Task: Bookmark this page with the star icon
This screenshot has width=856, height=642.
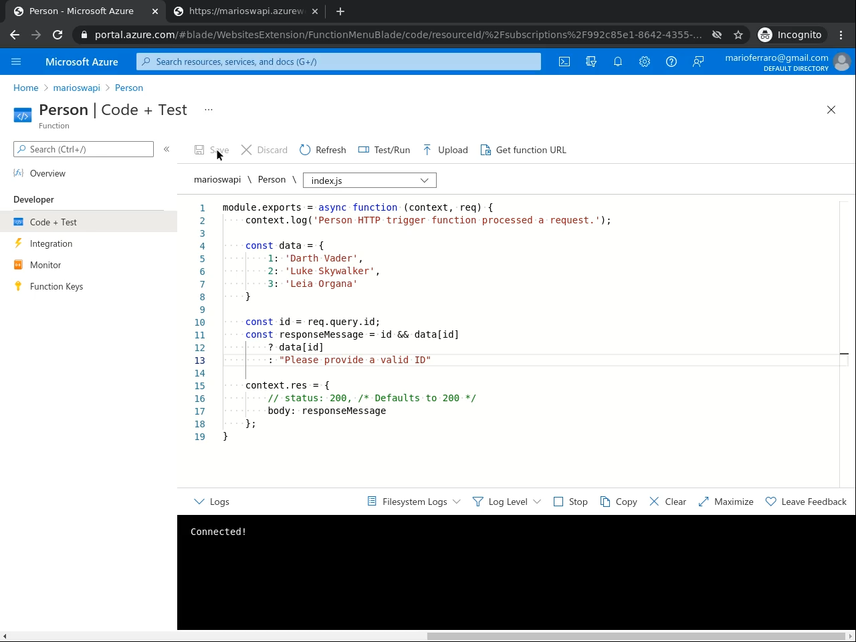Action: pos(738,35)
